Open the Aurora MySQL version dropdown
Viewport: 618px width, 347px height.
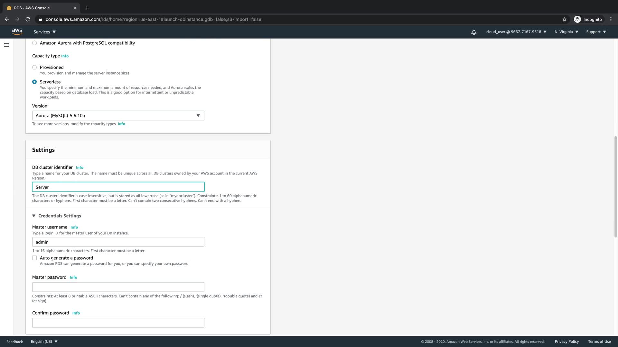coord(118,116)
